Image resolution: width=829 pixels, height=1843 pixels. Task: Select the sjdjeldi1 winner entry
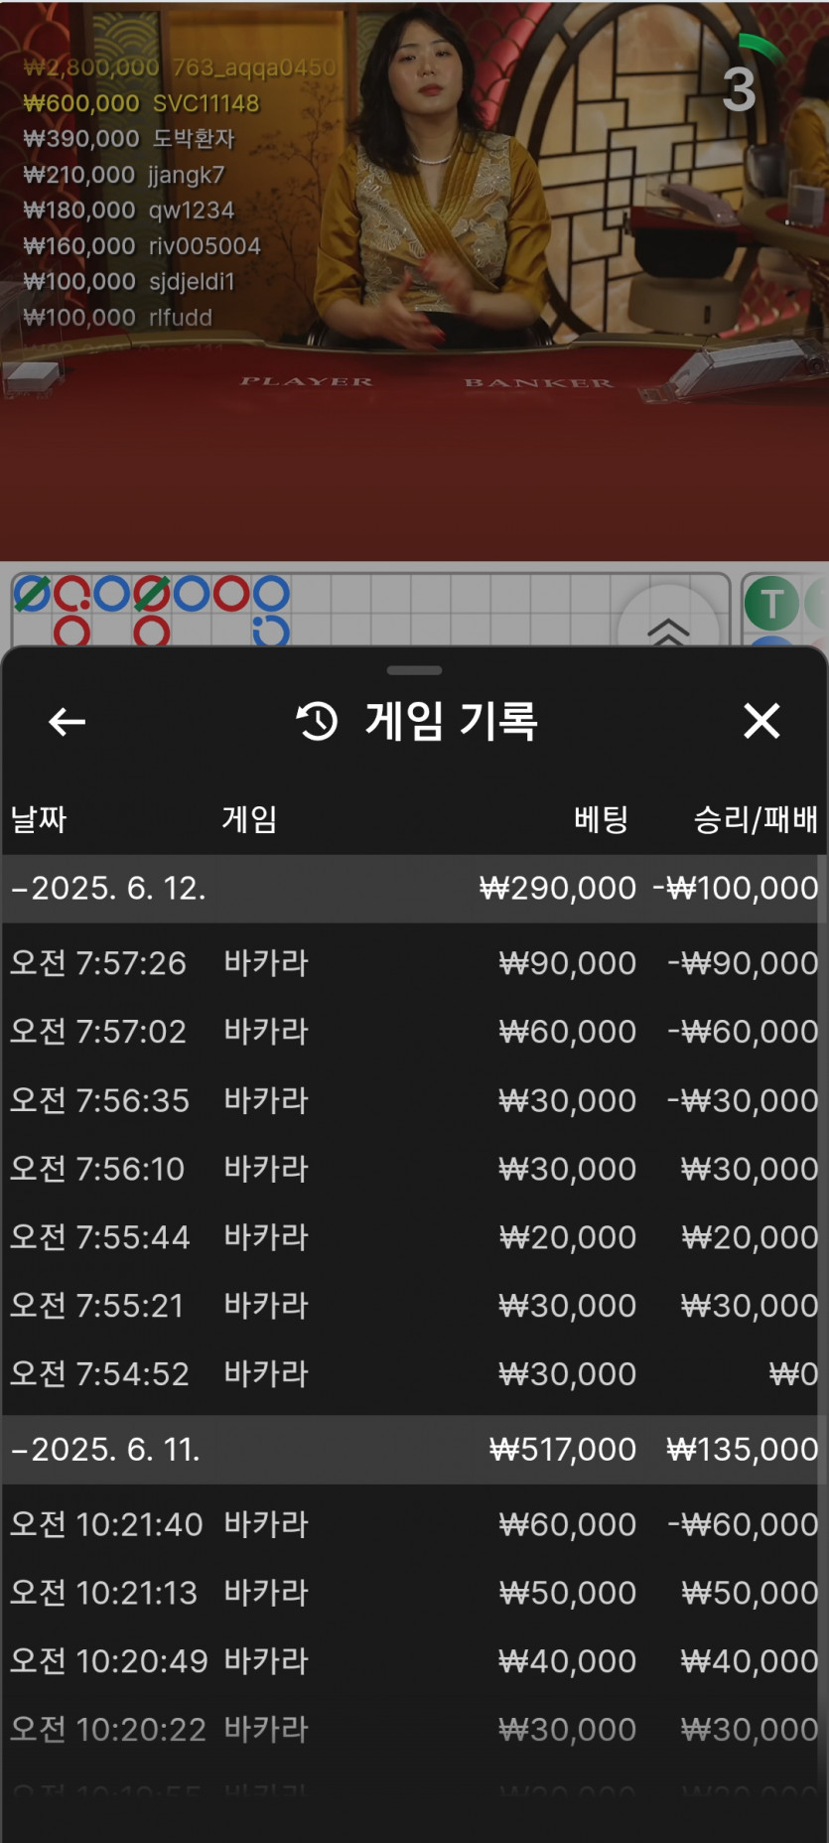(129, 282)
